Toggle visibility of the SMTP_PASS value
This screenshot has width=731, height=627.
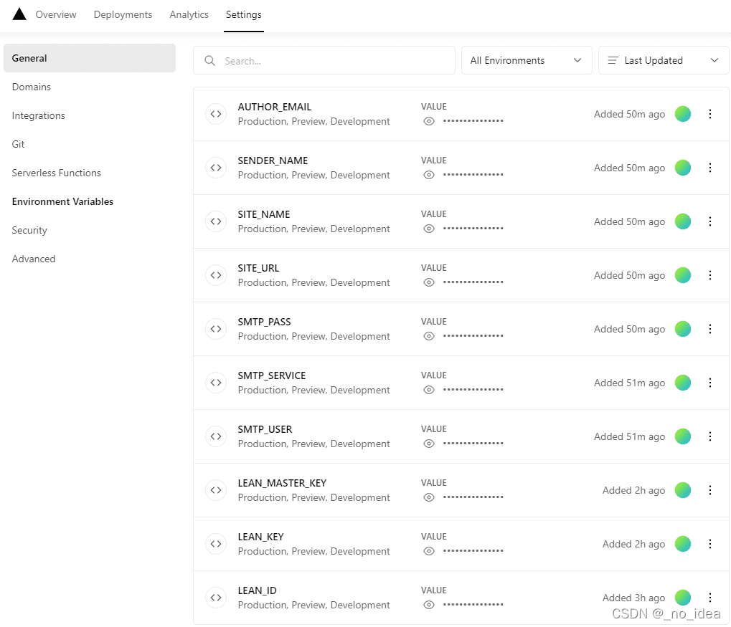pos(429,336)
